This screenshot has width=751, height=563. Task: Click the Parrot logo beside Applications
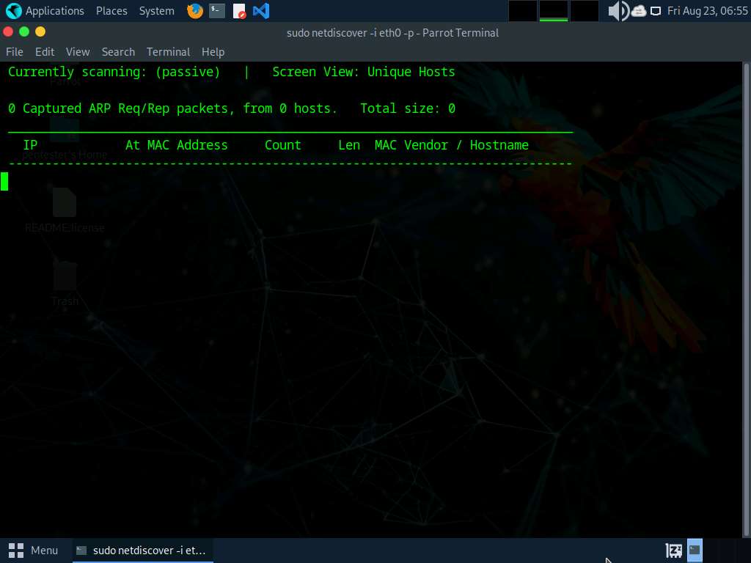pyautogui.click(x=13, y=10)
